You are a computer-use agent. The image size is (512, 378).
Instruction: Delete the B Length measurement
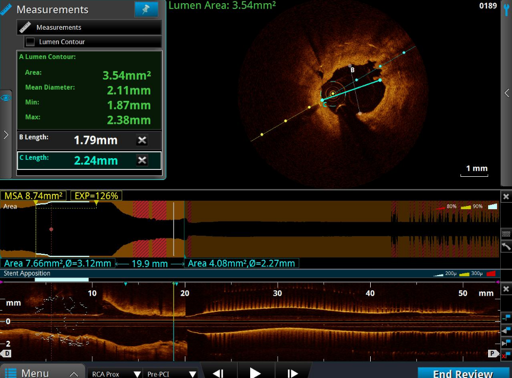click(142, 140)
